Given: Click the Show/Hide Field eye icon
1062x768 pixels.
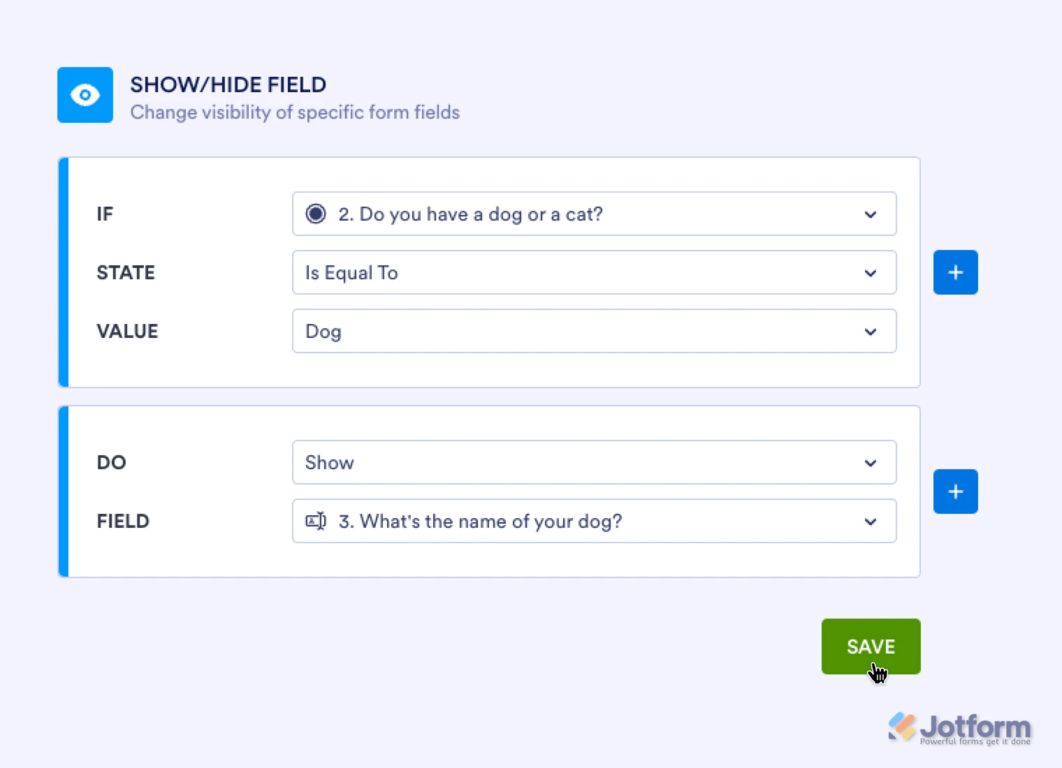Looking at the screenshot, I should (85, 95).
